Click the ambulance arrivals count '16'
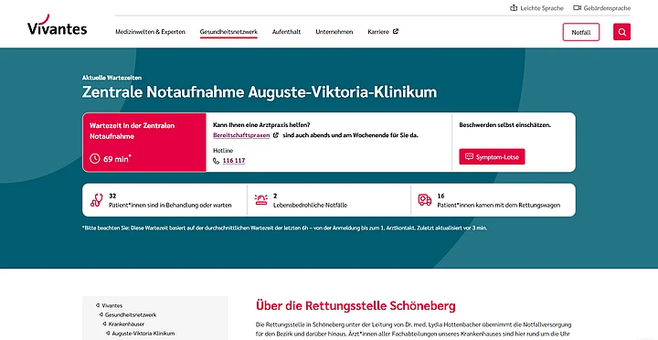The height and width of the screenshot is (340, 658). (440, 196)
